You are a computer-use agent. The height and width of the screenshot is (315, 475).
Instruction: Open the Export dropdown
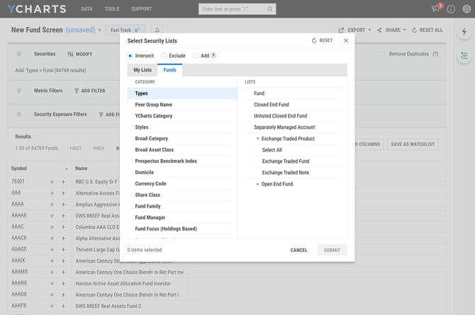pyautogui.click(x=354, y=30)
